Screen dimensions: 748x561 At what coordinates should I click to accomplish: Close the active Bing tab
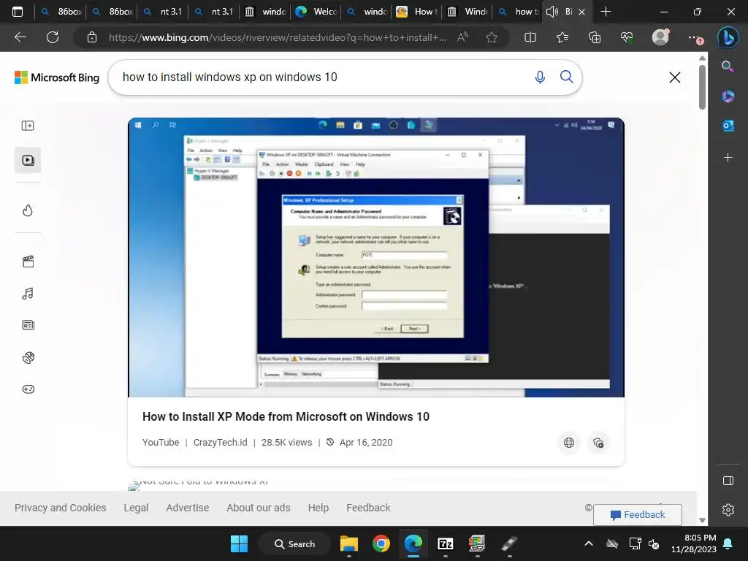click(581, 12)
